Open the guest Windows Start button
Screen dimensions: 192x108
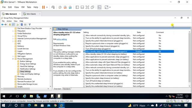(4, 96)
